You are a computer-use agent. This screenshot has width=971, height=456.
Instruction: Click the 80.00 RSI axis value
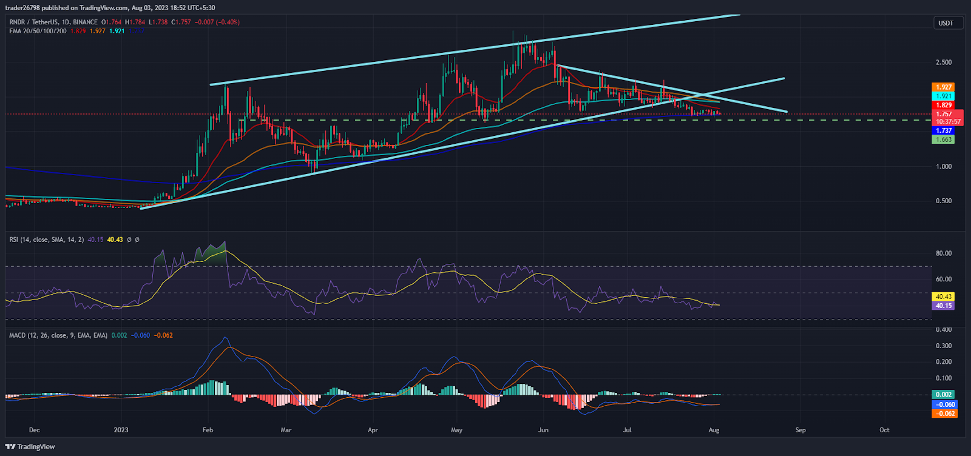click(x=944, y=253)
